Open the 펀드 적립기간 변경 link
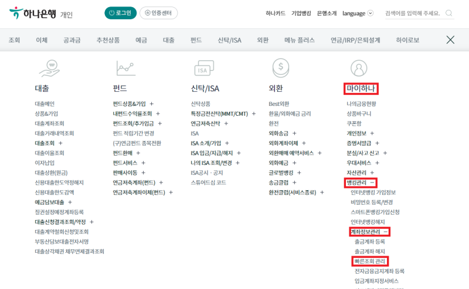Image resolution: width=469 pixels, height=289 pixels. [134, 133]
